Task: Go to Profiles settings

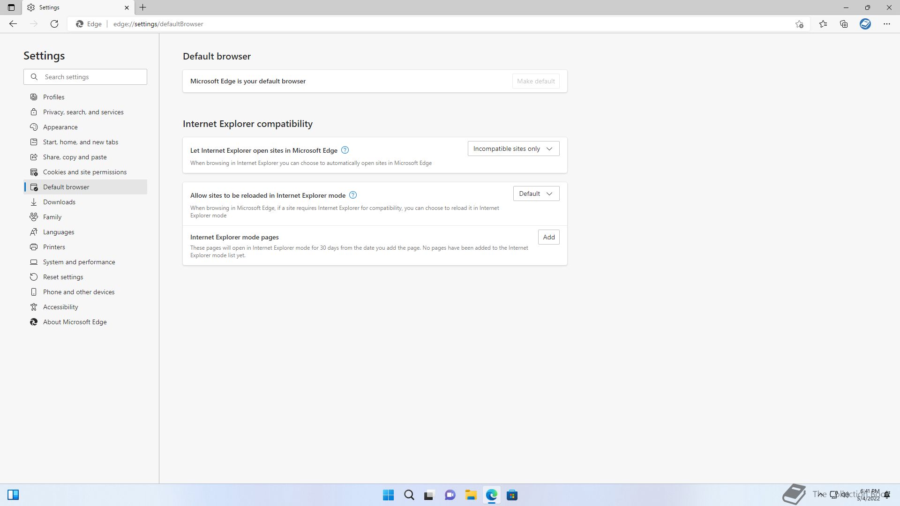Action: 85,97
